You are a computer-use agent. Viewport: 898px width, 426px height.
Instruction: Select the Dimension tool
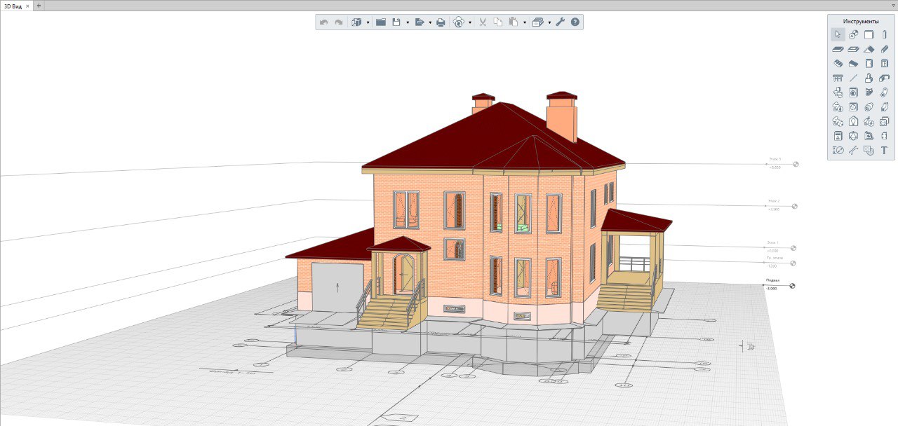click(x=838, y=150)
